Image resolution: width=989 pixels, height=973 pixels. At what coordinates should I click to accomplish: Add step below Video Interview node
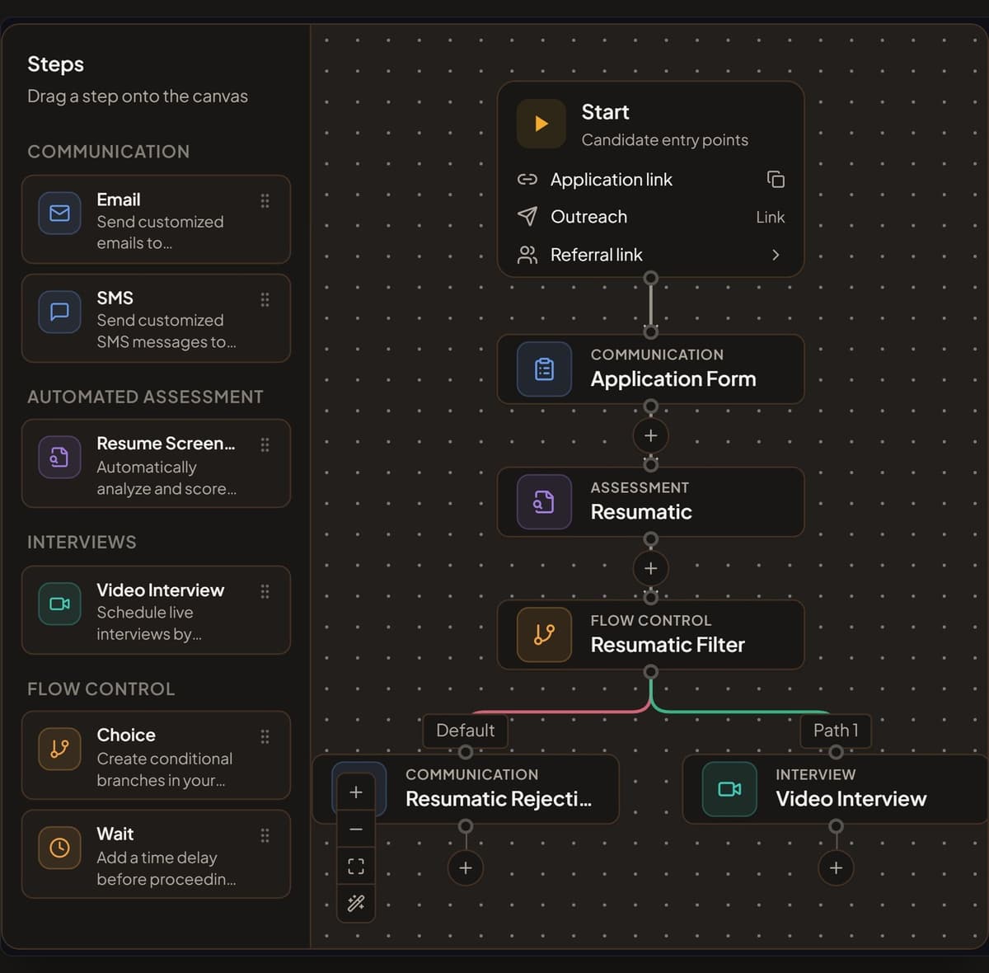pos(836,867)
